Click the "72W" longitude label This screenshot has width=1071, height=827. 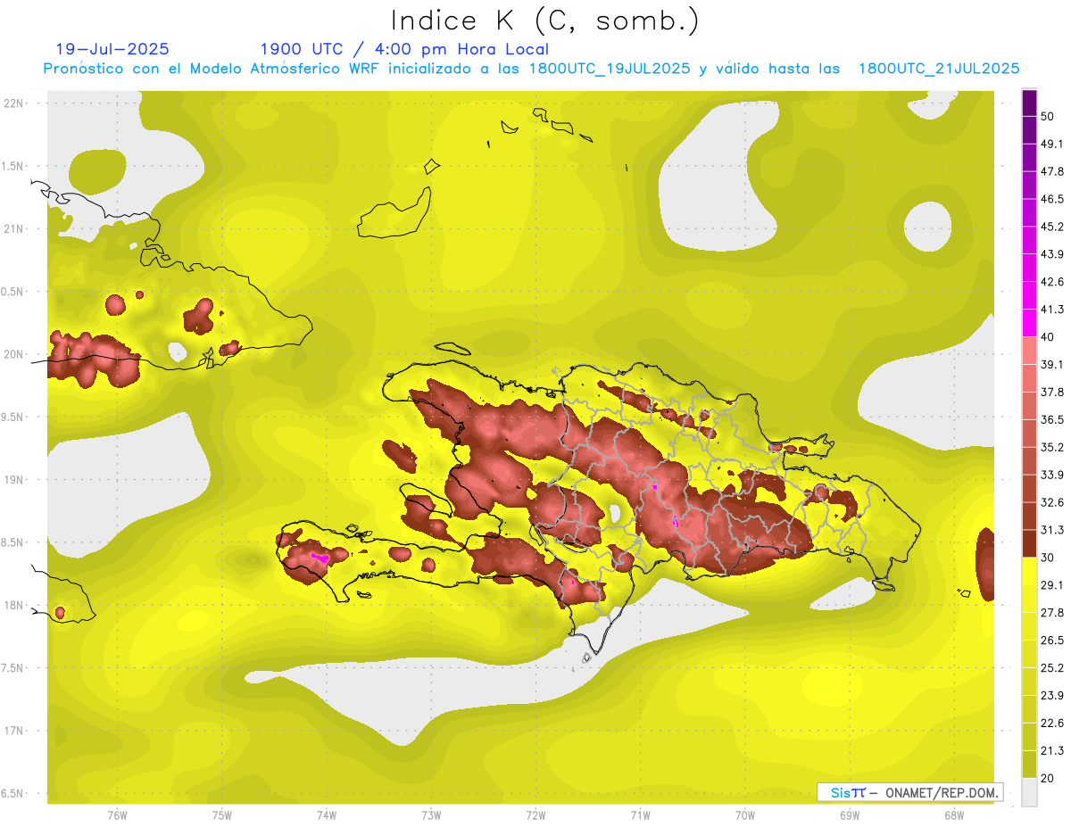click(535, 815)
